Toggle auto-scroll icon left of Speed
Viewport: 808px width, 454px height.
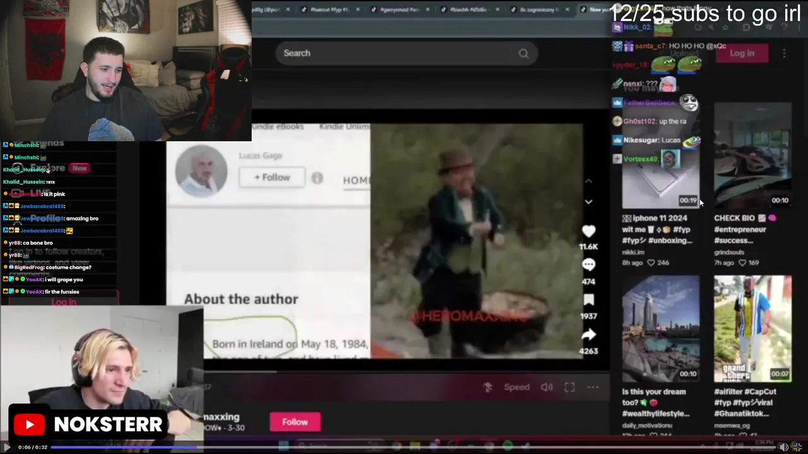pos(487,387)
